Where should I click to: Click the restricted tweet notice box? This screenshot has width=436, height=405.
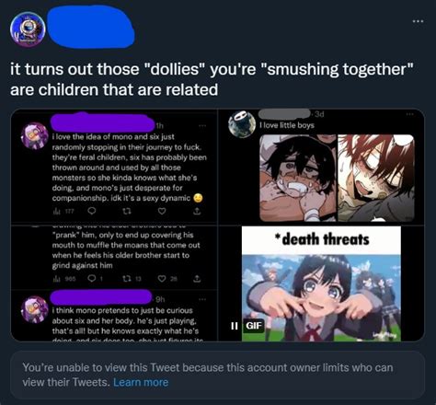point(218,375)
